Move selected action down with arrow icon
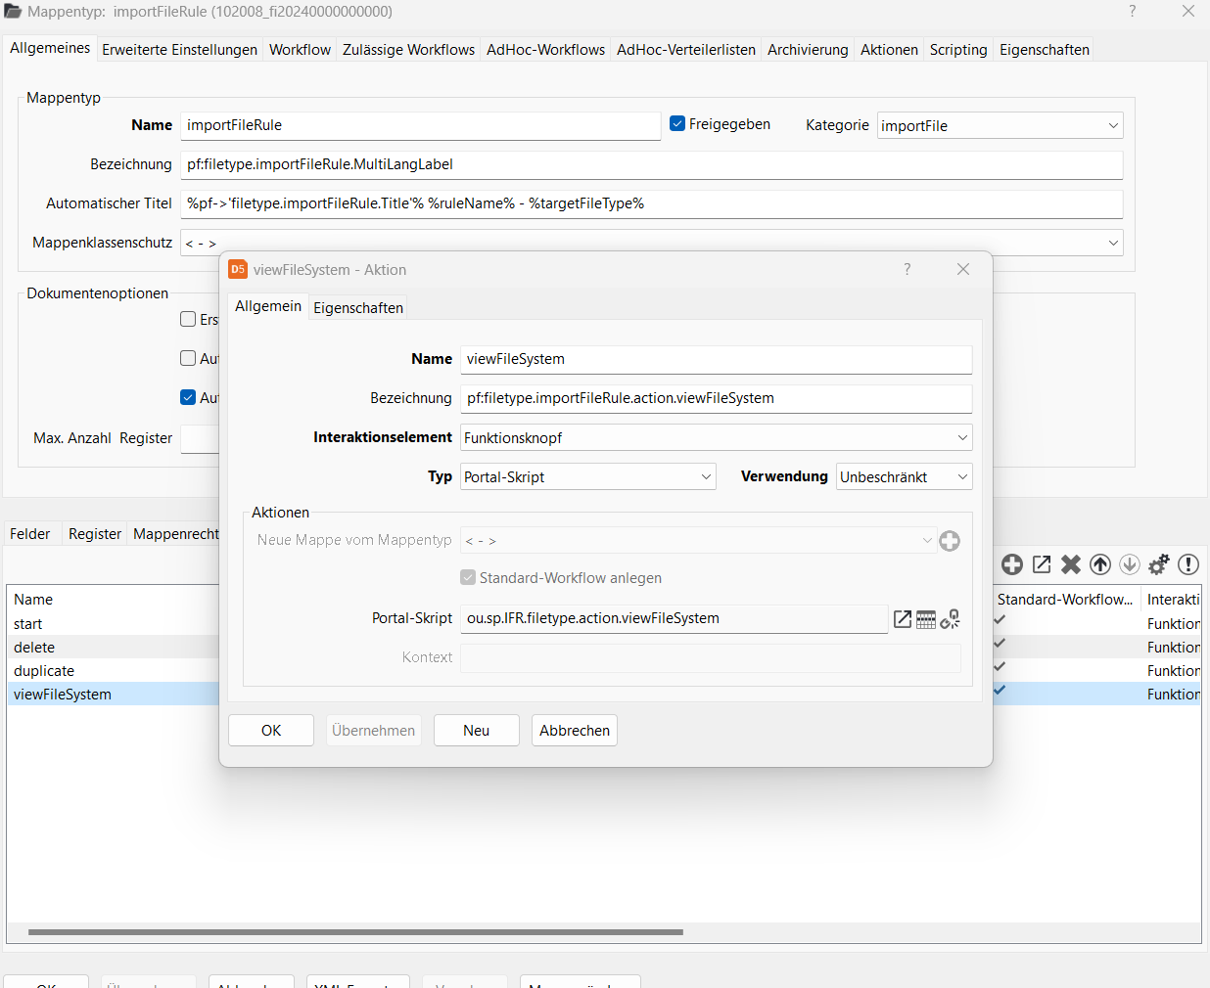1210x988 pixels. (x=1130, y=564)
